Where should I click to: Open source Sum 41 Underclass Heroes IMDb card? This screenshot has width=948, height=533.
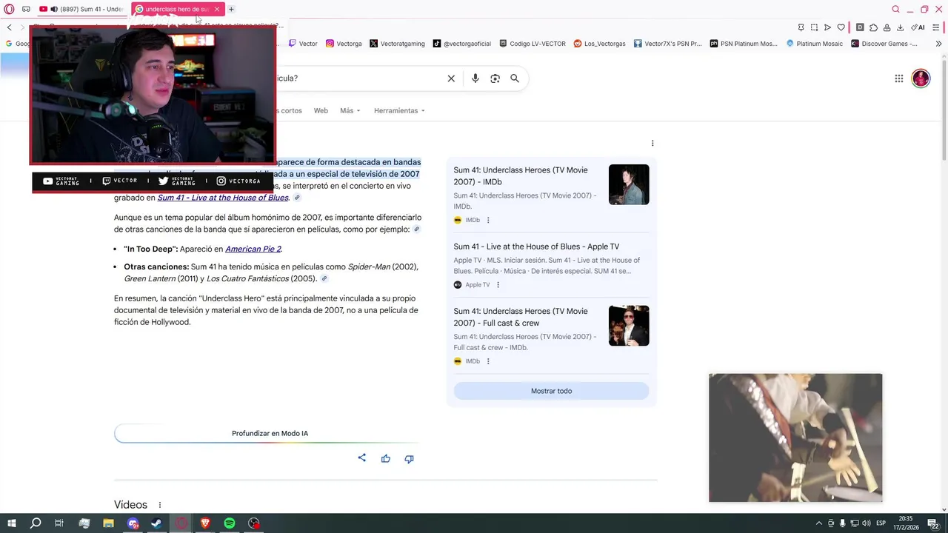tap(551, 194)
